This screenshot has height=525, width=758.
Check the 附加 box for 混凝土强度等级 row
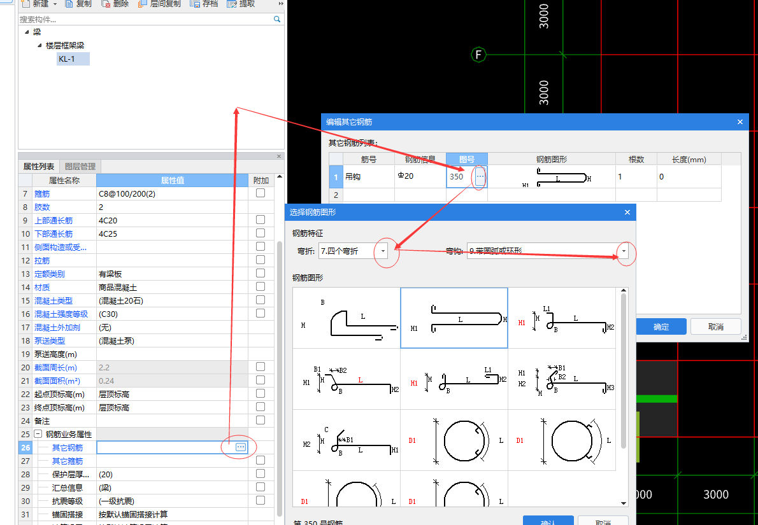click(261, 314)
